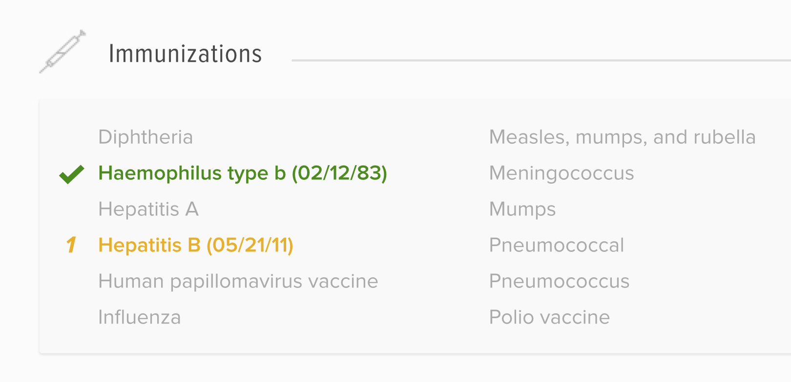Click the horizontal divider after Immunizations
791x382 pixels.
[537, 60]
